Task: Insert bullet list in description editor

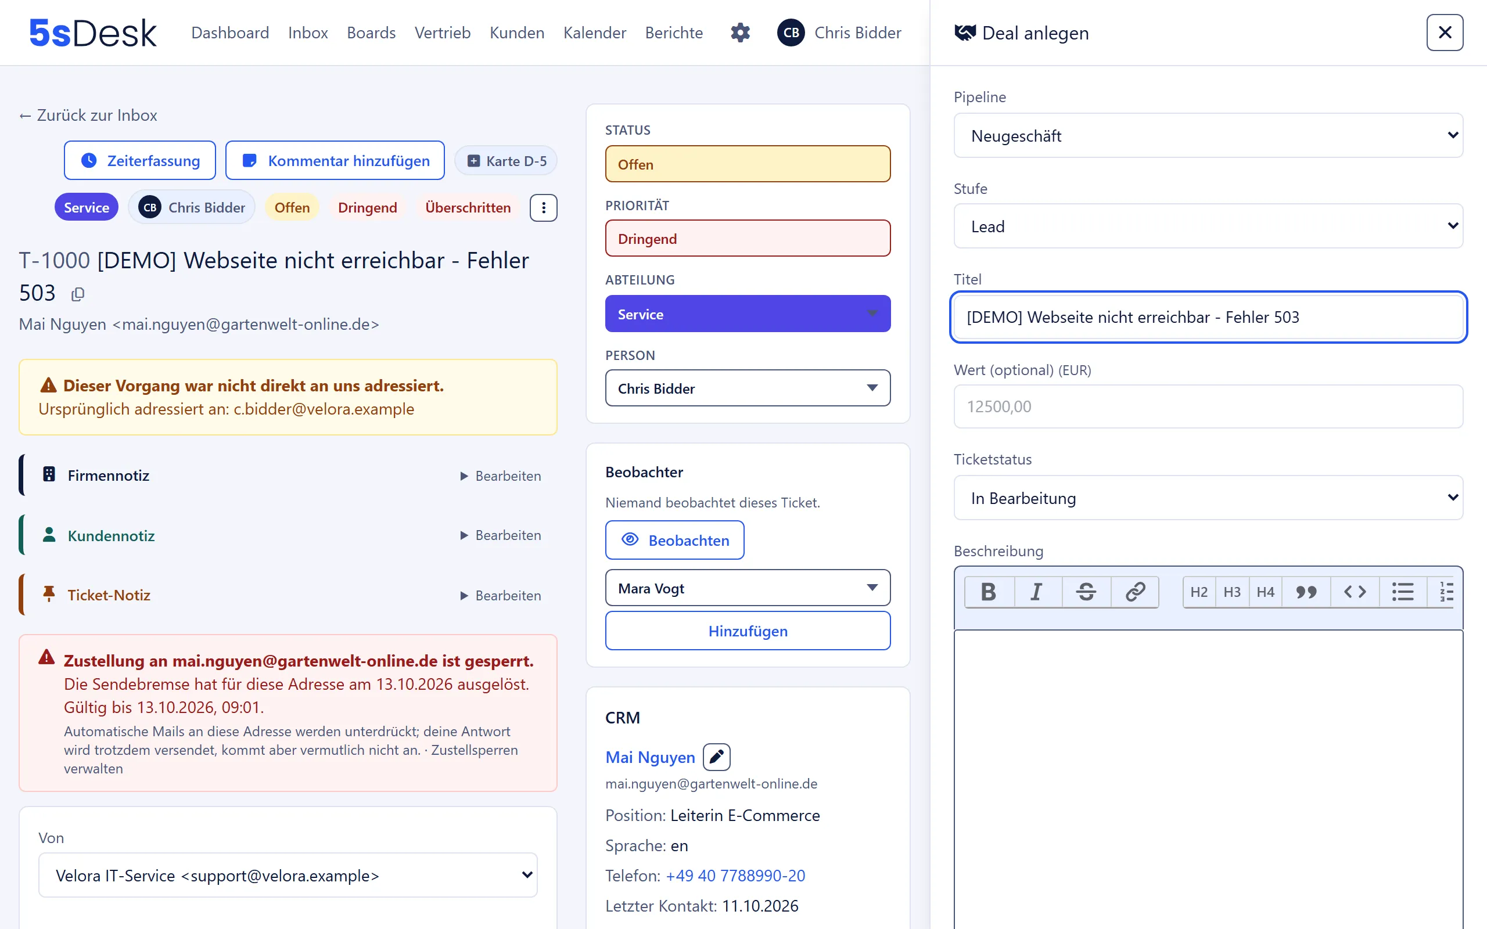Action: (x=1403, y=592)
